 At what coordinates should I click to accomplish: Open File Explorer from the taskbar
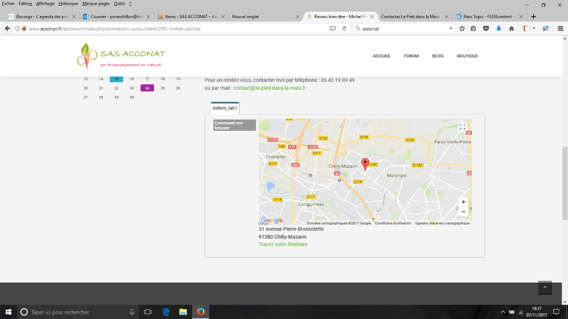(183, 312)
